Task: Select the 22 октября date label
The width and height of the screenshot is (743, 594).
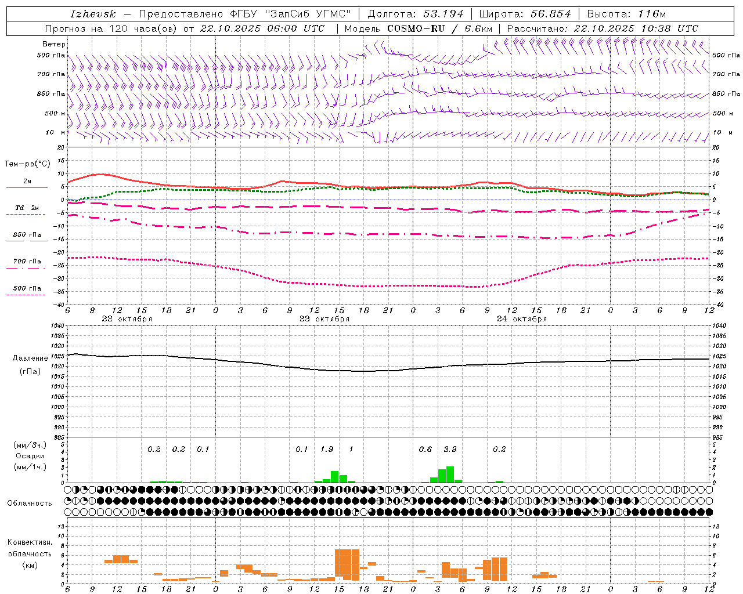Action: tap(127, 319)
